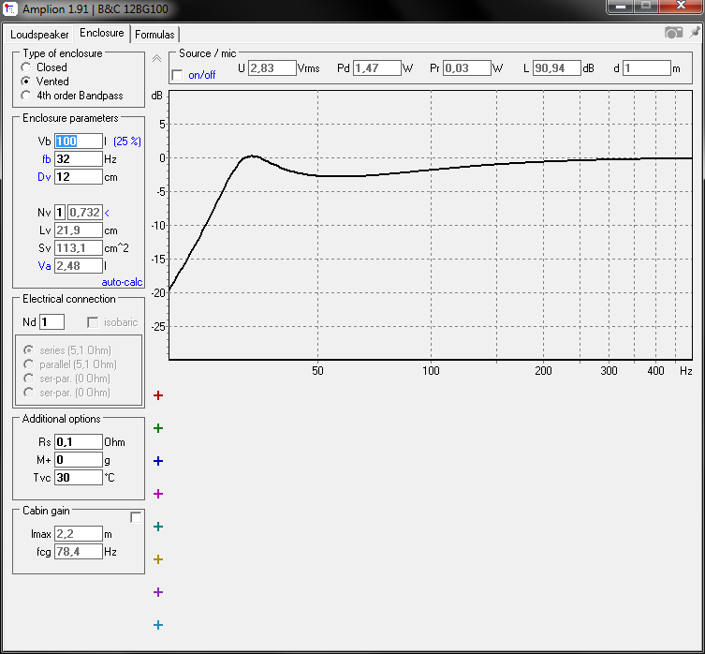Click the auto-calc link
The image size is (705, 654).
tap(122, 282)
